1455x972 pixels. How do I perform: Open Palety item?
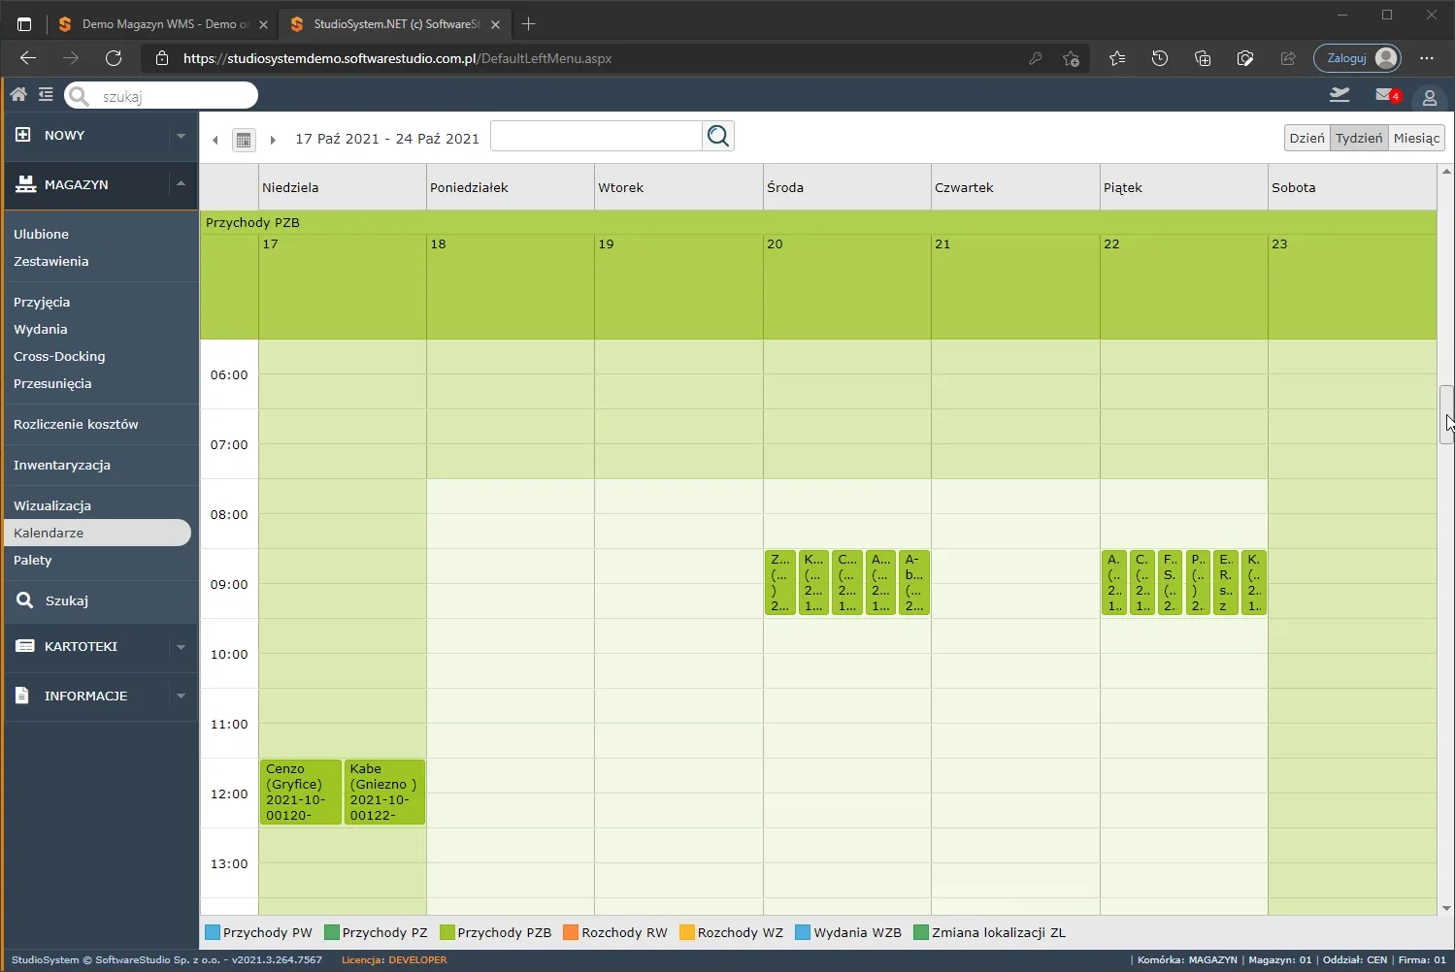32,560
